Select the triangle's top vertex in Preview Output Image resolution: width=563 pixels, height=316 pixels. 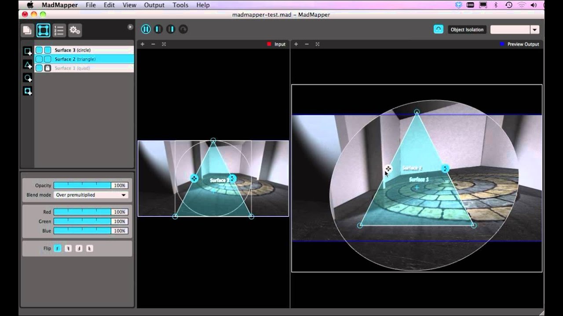417,112
